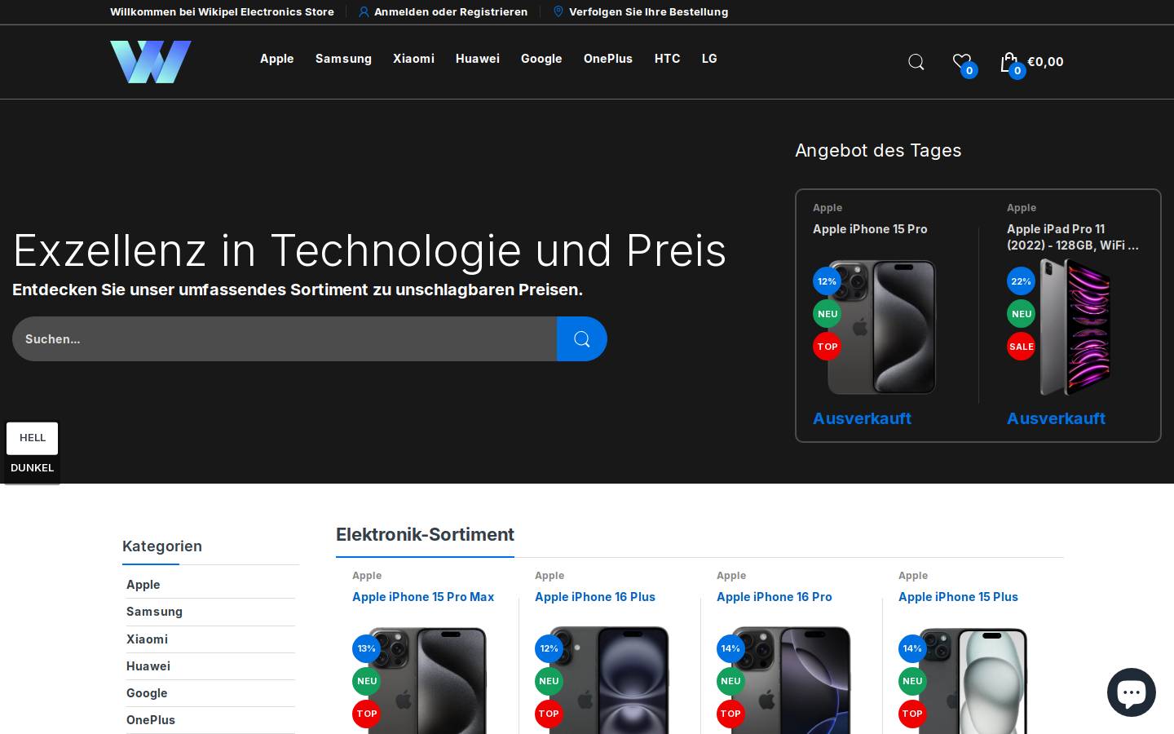
Task: Open the shopping cart bag icon
Action: click(1009, 62)
